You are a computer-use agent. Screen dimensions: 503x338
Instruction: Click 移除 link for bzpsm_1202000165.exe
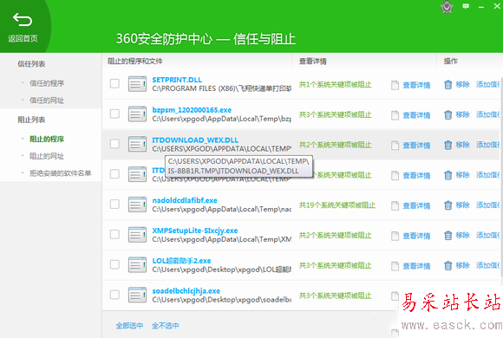click(462, 114)
